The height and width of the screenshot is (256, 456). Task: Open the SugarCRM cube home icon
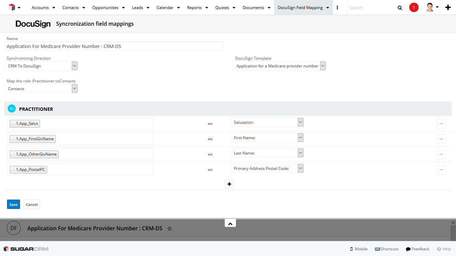point(12,7)
